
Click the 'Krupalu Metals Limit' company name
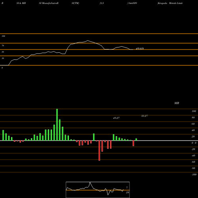(170, 3)
